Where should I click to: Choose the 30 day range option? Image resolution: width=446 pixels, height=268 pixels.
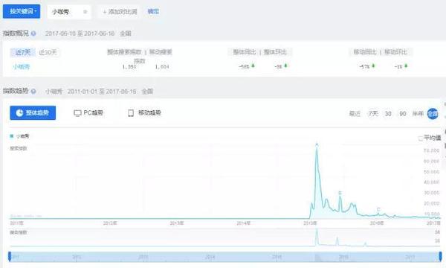(x=388, y=114)
